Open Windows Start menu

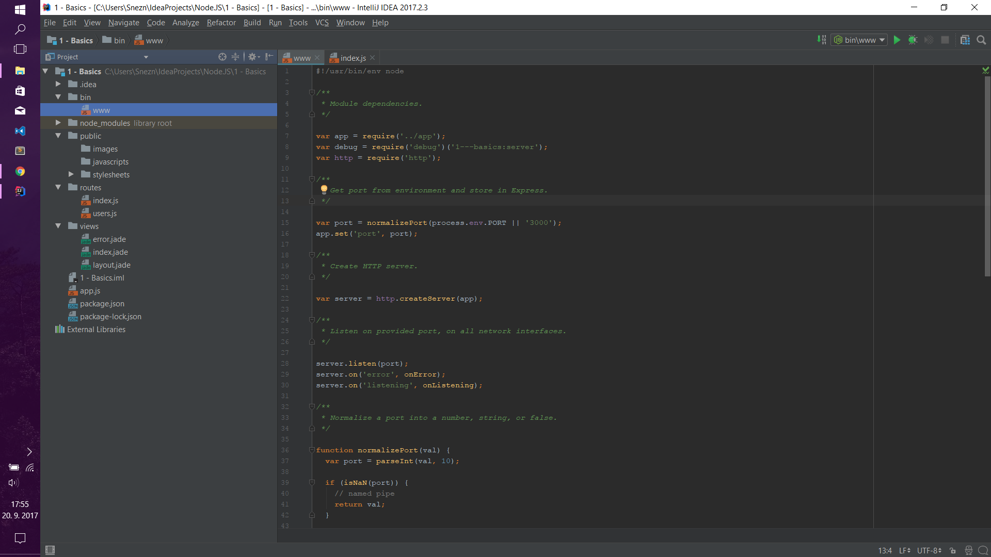coord(20,9)
